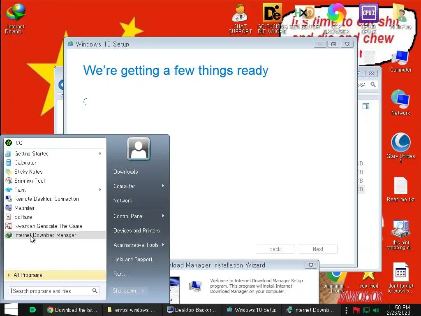Expand All Programs in Start menu

pos(55,275)
